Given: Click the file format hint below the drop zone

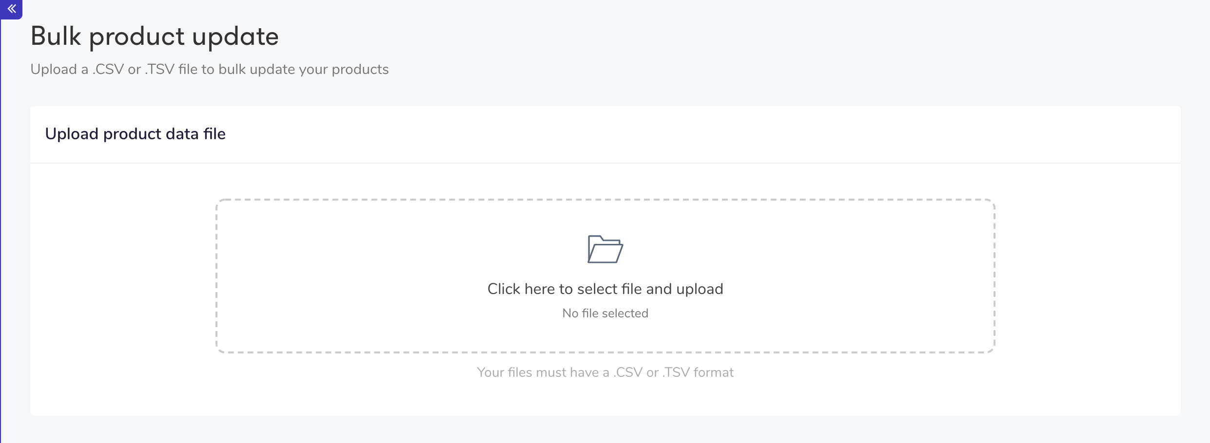Looking at the screenshot, I should (x=605, y=372).
